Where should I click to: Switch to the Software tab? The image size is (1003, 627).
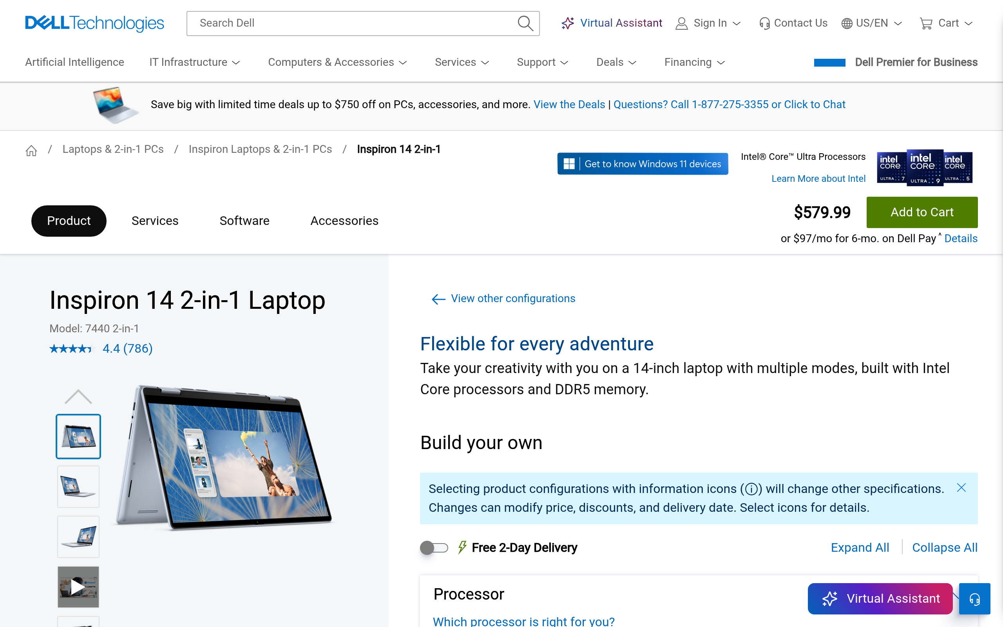(x=244, y=221)
